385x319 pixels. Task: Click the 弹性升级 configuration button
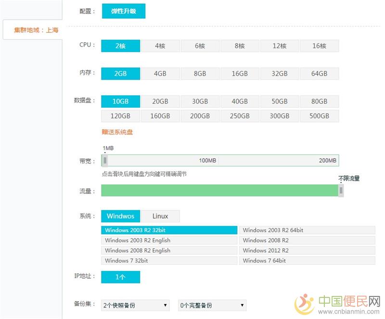[123, 11]
